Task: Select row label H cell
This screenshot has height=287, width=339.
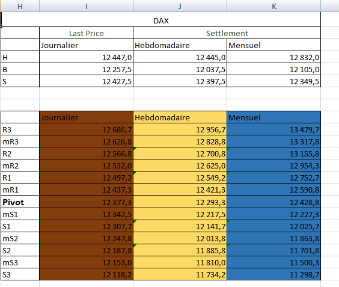Action: (20, 57)
